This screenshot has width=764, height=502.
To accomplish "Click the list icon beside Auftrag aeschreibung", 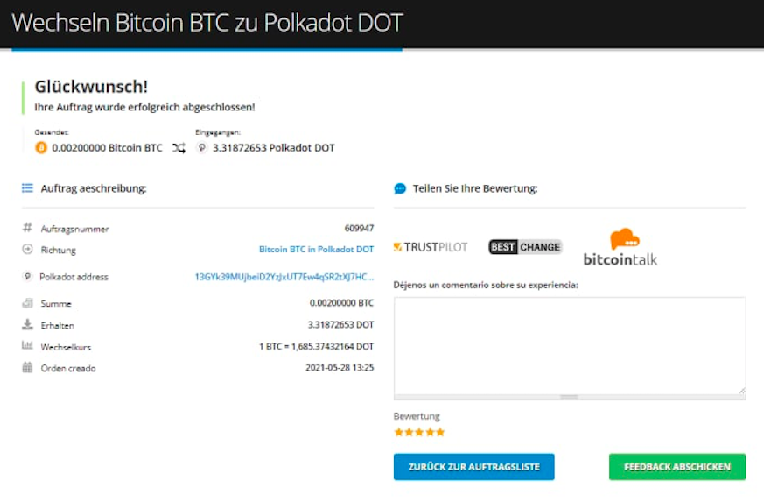I will point(27,187).
